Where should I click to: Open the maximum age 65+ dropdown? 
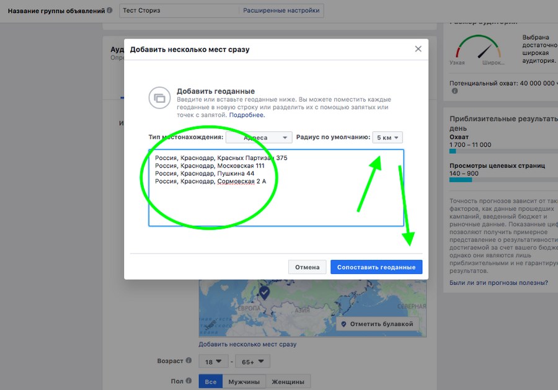tap(253, 361)
